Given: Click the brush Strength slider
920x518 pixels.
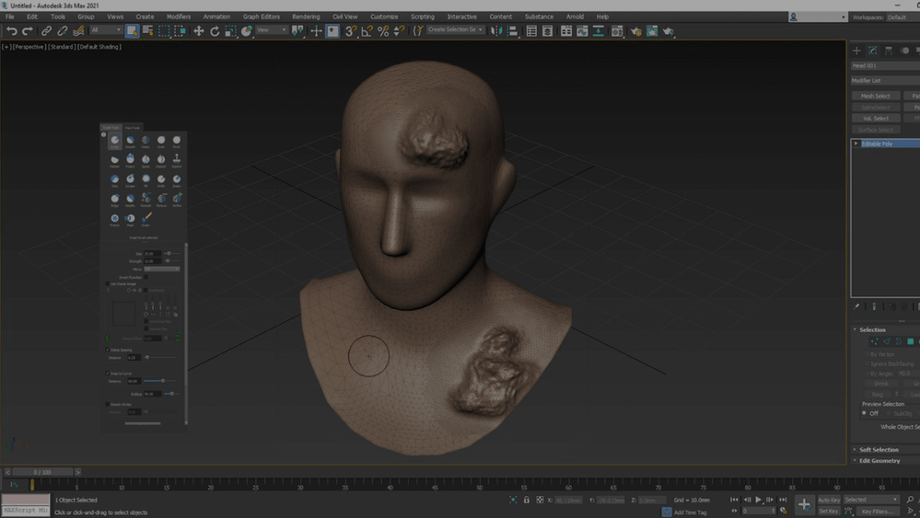Looking at the screenshot, I should [170, 261].
